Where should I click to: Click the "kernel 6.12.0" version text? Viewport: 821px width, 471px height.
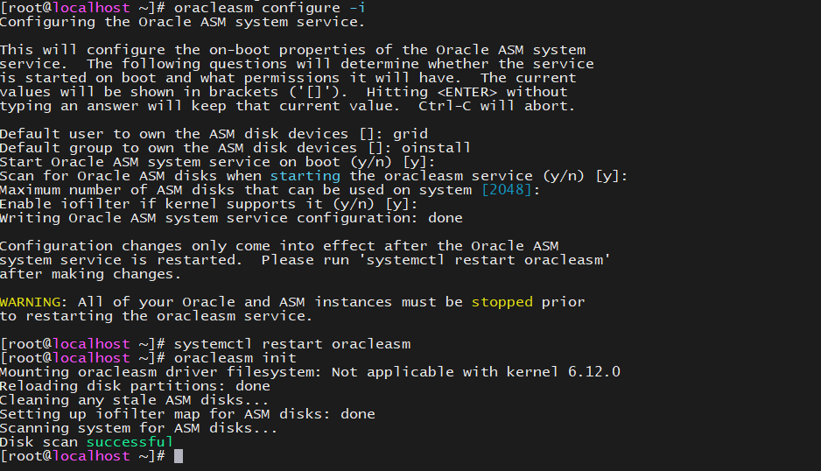click(563, 372)
